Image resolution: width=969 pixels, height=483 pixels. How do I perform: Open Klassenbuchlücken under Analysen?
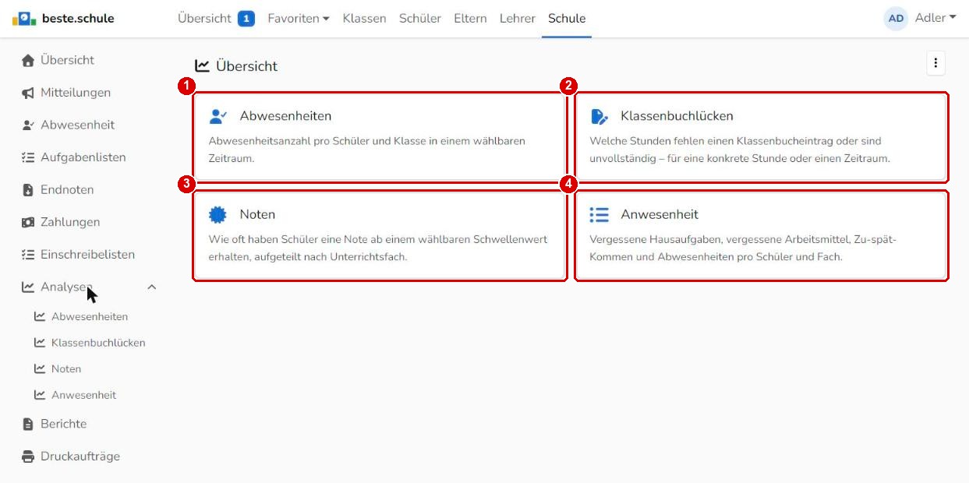tap(98, 343)
